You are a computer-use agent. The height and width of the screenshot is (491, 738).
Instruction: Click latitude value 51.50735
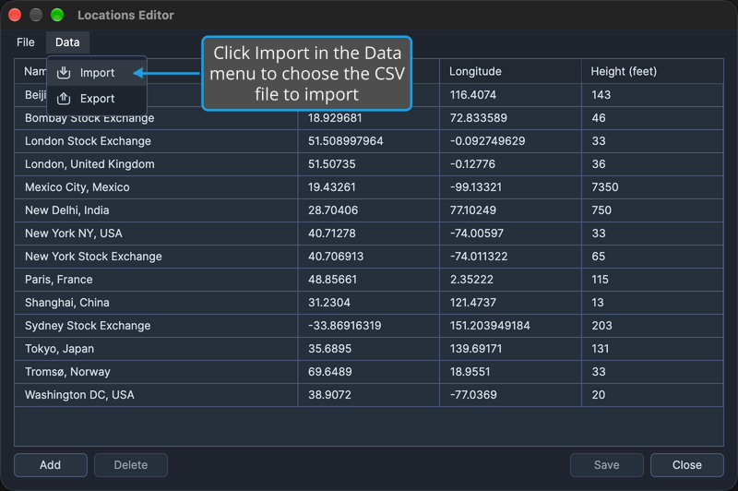[332, 164]
